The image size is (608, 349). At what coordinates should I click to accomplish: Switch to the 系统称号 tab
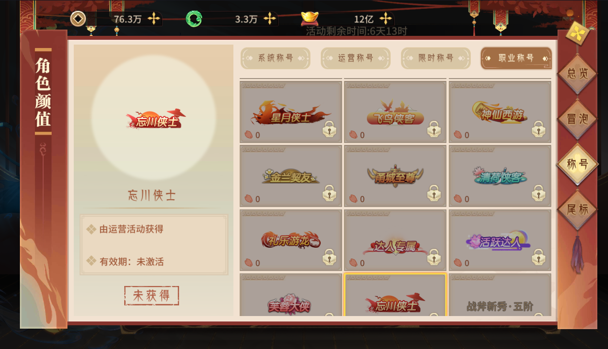(275, 58)
